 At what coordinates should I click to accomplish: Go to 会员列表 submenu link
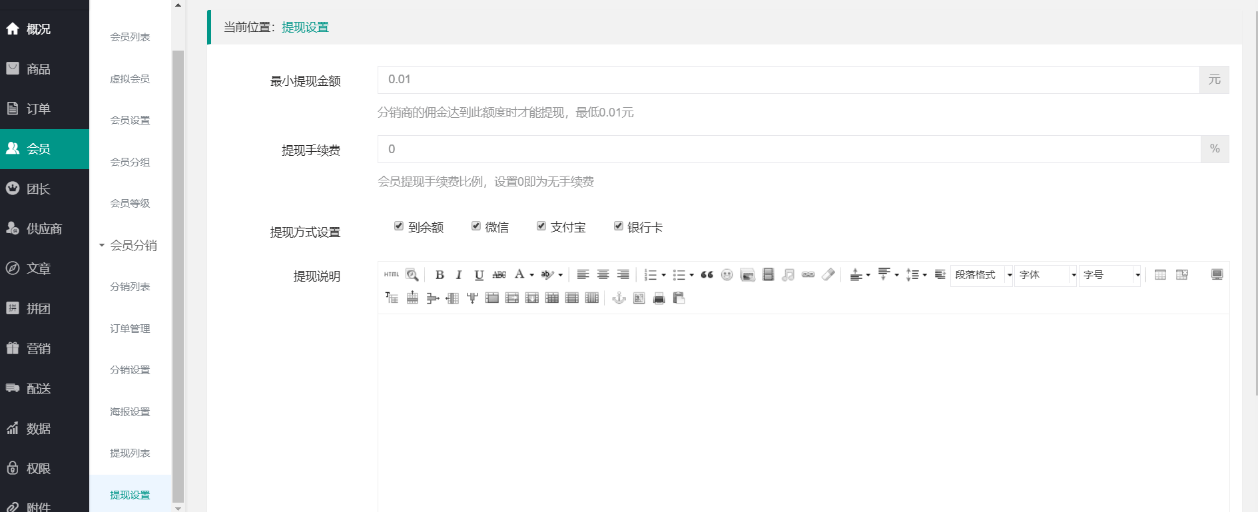(130, 37)
